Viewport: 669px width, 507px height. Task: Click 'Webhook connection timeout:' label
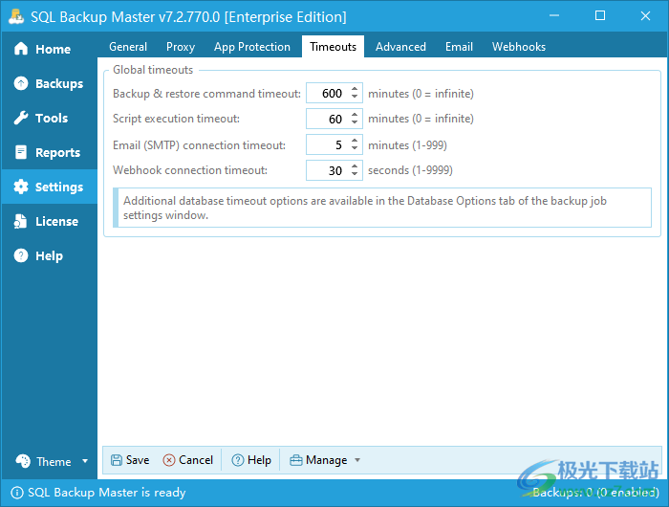(x=190, y=170)
